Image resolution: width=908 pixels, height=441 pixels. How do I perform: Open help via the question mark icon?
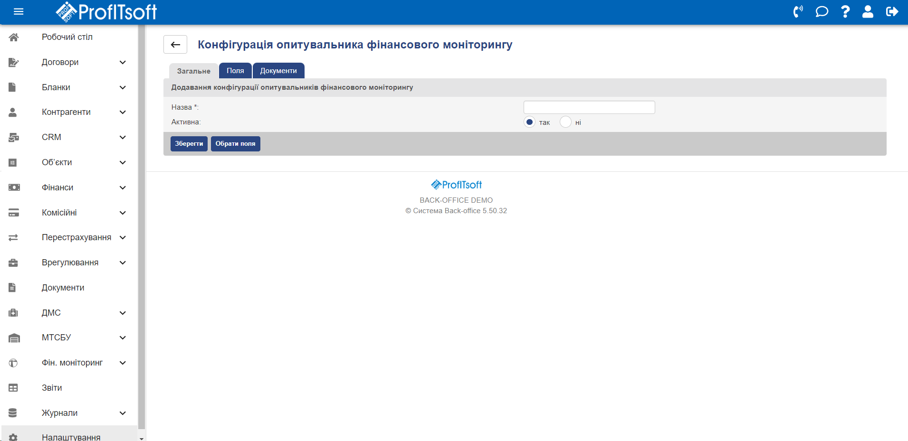(x=845, y=12)
